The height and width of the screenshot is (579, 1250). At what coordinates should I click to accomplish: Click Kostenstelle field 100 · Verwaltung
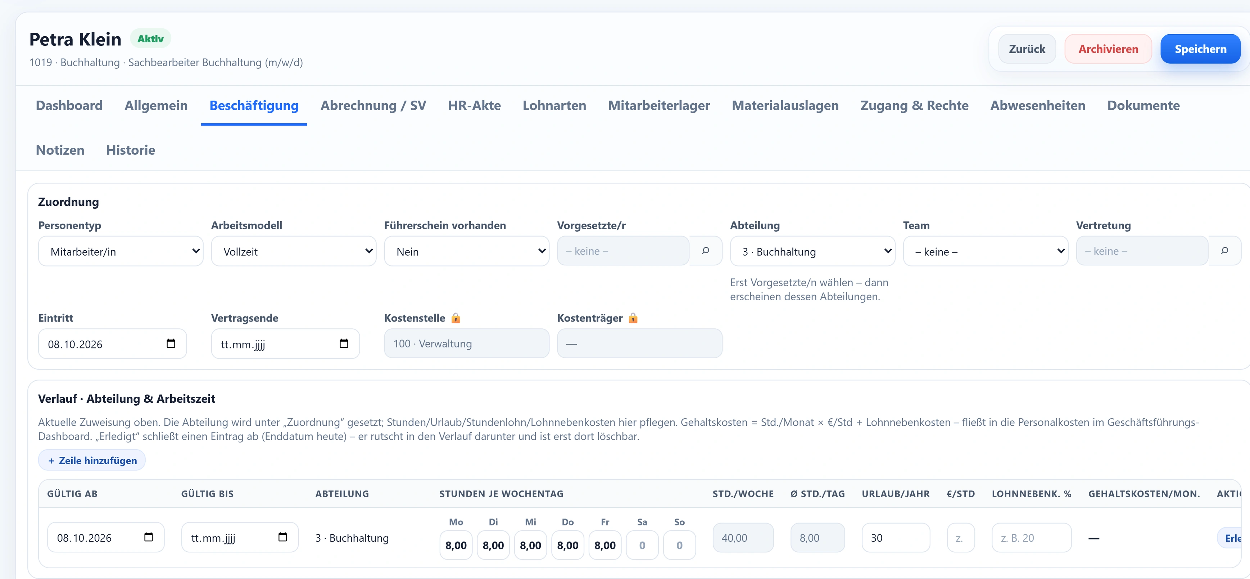[x=467, y=343]
